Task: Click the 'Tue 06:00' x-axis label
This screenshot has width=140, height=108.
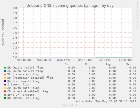Action: click(x=125, y=60)
